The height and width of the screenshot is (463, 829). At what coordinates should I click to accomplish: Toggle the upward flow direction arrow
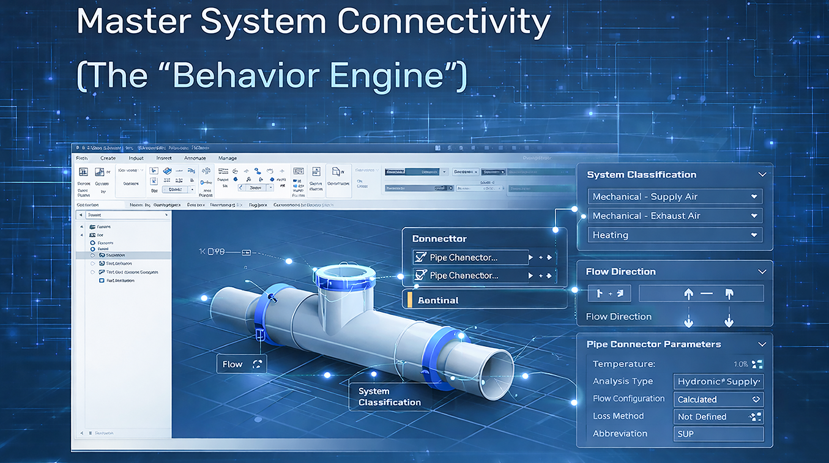coord(689,293)
